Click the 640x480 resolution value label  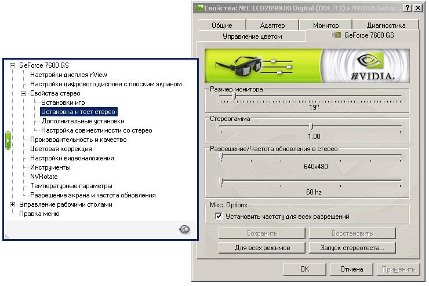click(315, 166)
